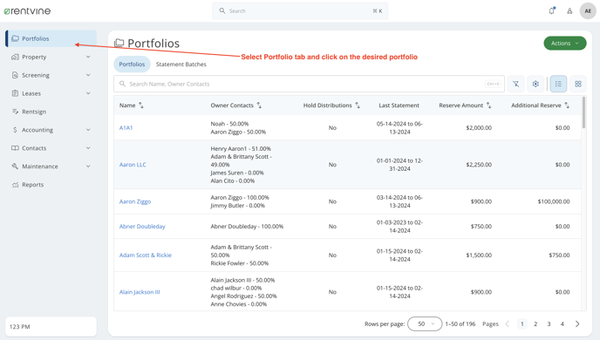Open the green Actions button menu
This screenshot has height=340, width=600.
coord(565,44)
